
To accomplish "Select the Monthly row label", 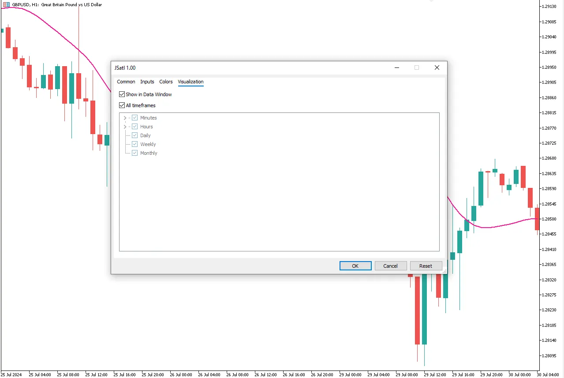I will [149, 153].
